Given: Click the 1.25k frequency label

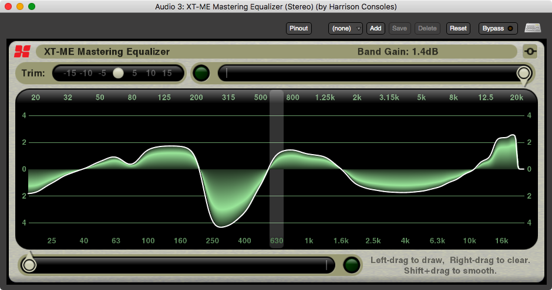Looking at the screenshot, I should point(325,98).
